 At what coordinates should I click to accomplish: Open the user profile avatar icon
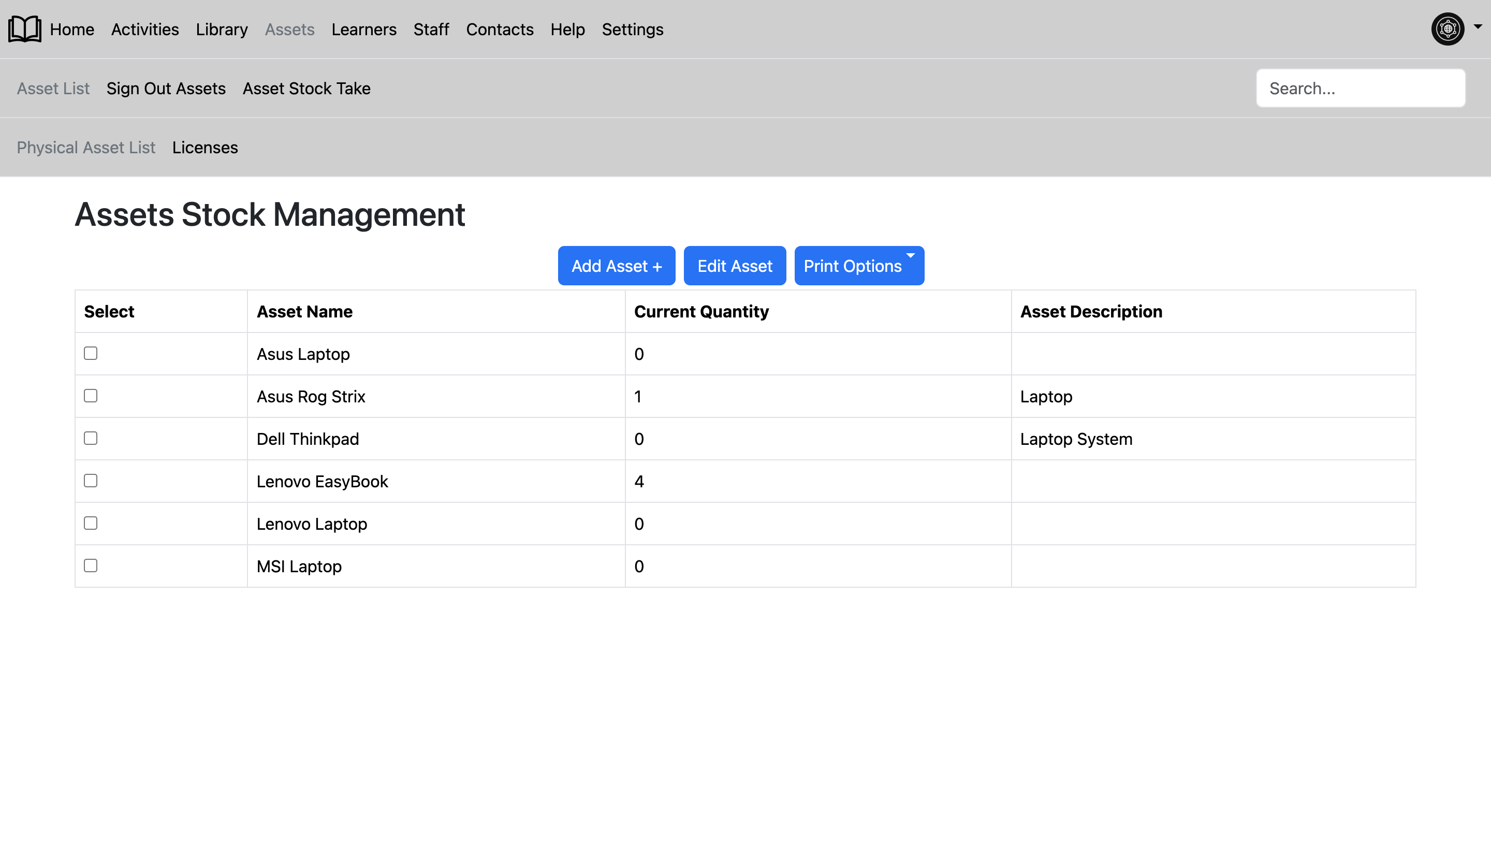click(x=1448, y=28)
